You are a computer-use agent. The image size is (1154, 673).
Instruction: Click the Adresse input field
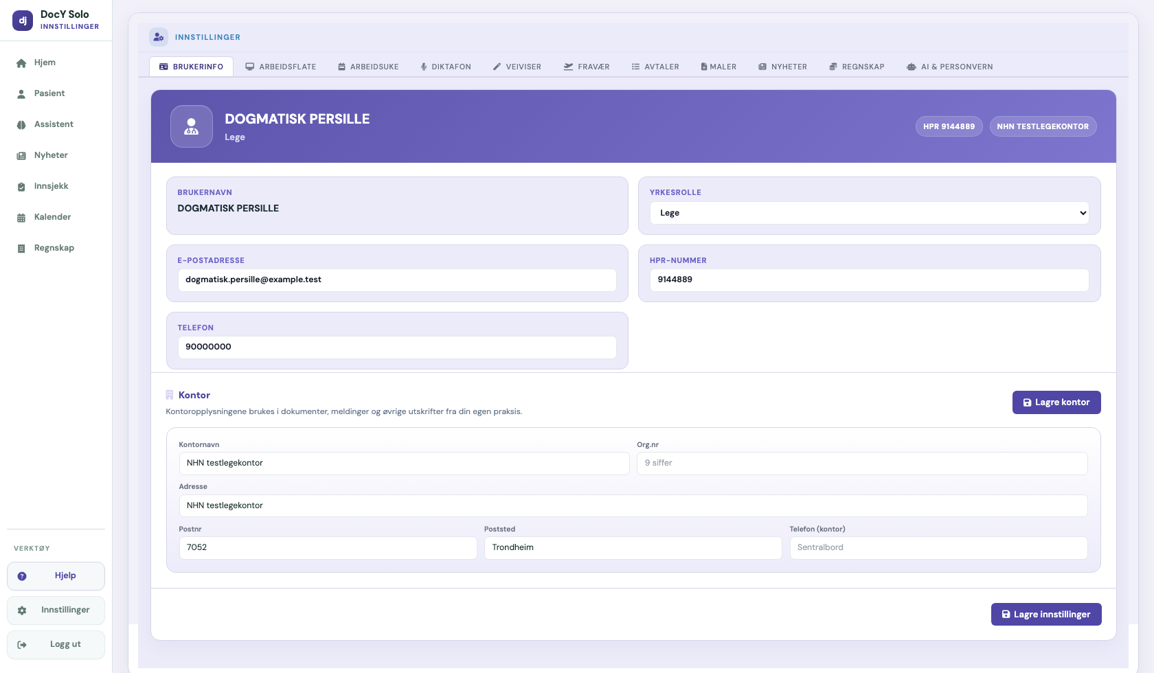pyautogui.click(x=633, y=505)
